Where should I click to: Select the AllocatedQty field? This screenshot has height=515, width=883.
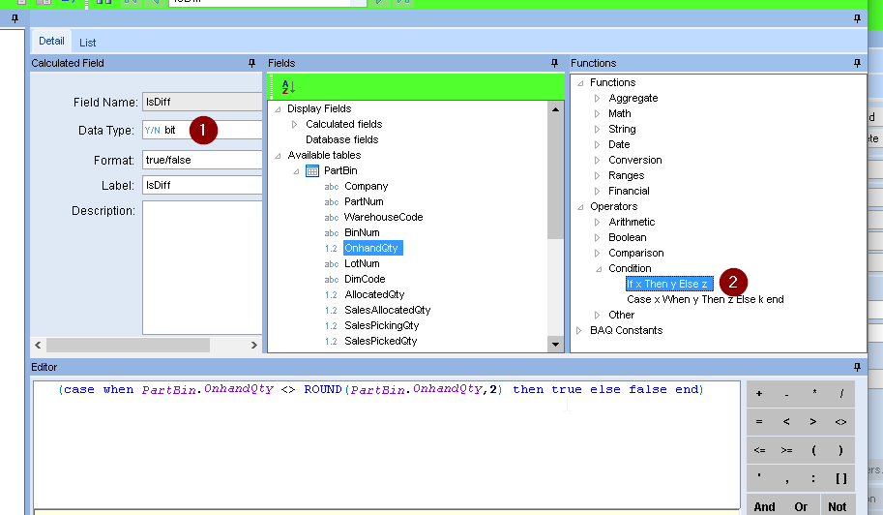(x=374, y=294)
